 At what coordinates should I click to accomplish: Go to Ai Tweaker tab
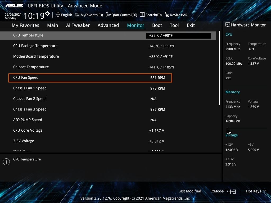(x=78, y=25)
